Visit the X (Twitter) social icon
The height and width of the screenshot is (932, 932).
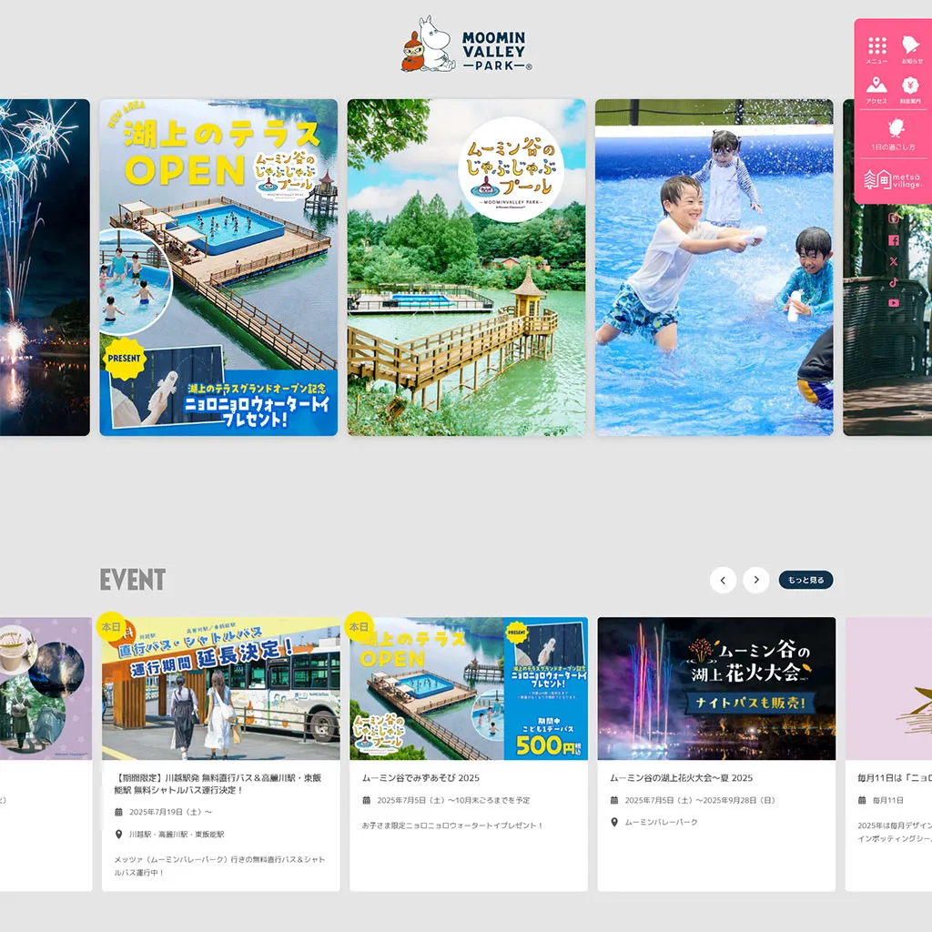click(893, 261)
